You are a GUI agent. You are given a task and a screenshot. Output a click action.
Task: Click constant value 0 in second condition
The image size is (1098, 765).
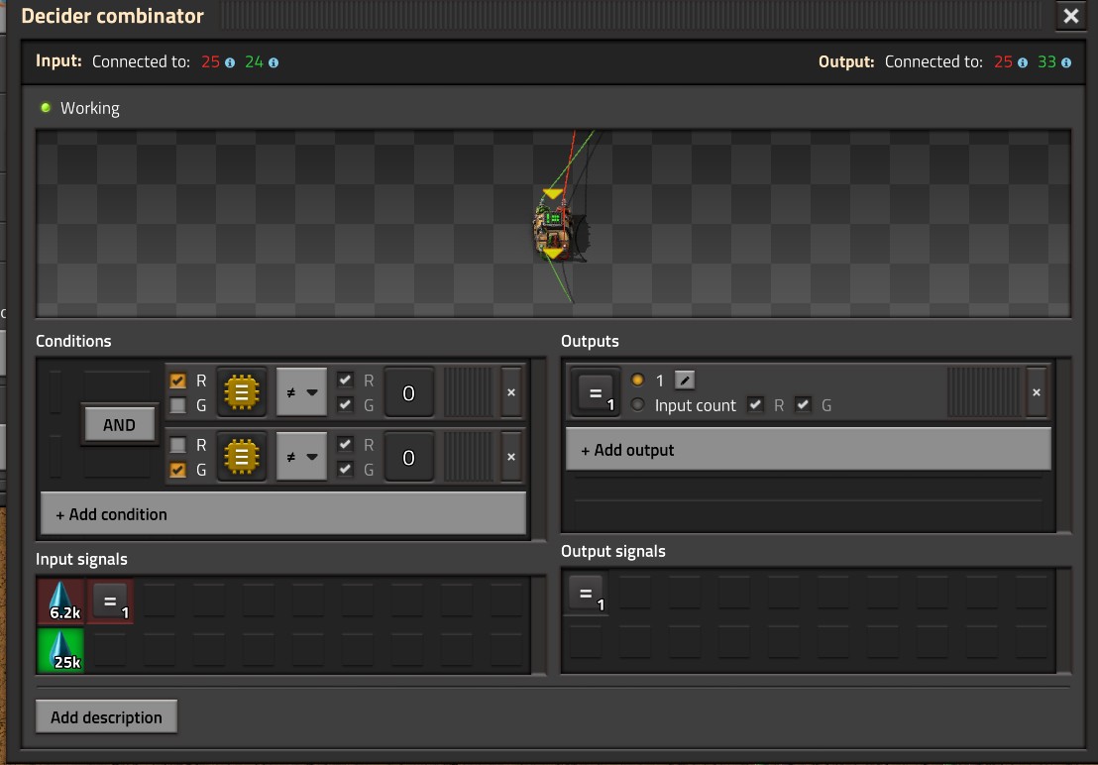(x=409, y=458)
